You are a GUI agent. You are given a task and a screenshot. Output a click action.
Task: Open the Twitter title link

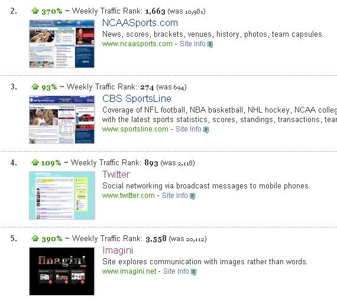click(x=116, y=175)
